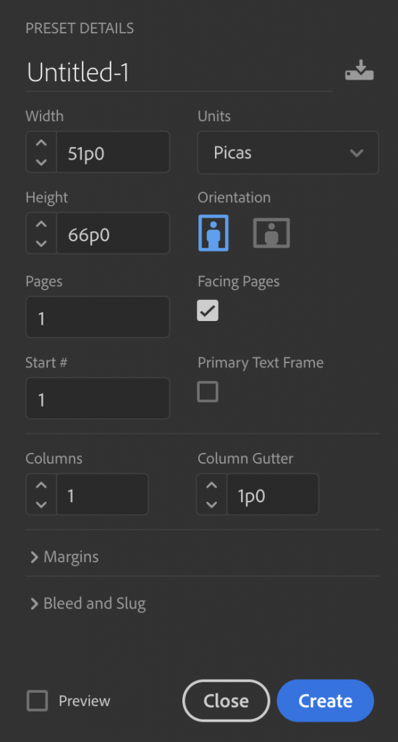Enable the Preview checkbox
The height and width of the screenshot is (742, 398).
[x=38, y=701]
